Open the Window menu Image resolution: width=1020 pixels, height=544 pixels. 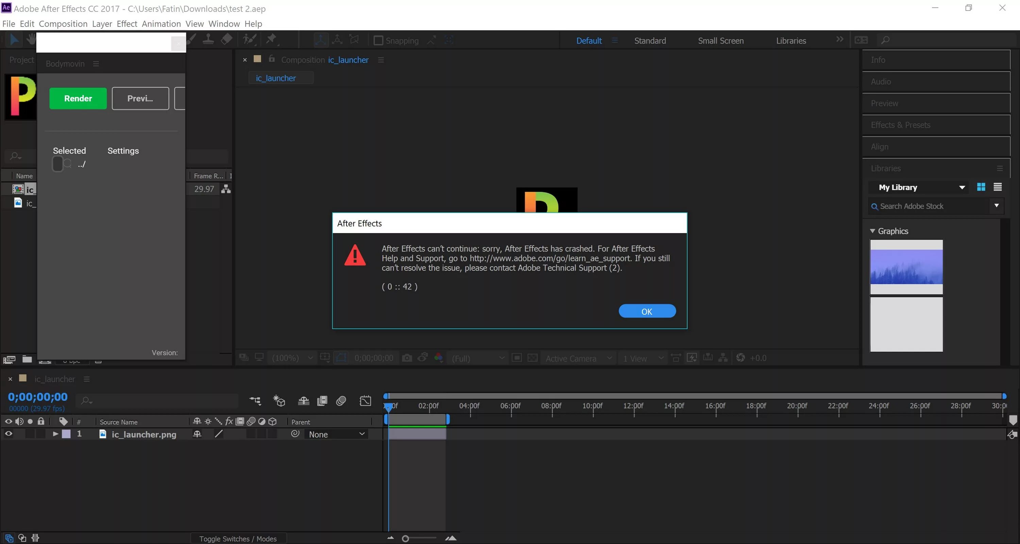click(x=224, y=24)
